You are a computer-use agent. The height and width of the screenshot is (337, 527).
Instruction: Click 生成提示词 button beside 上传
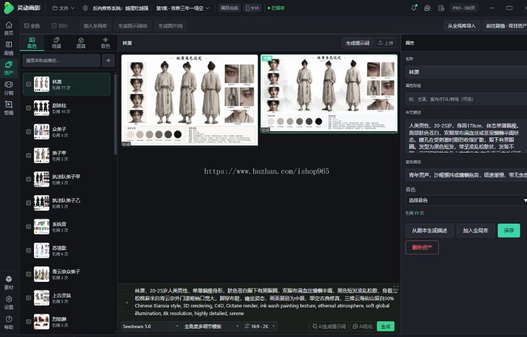pyautogui.click(x=357, y=43)
